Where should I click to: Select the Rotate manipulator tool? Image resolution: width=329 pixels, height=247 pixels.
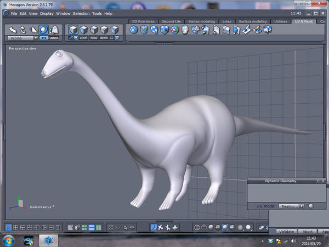tap(23, 30)
